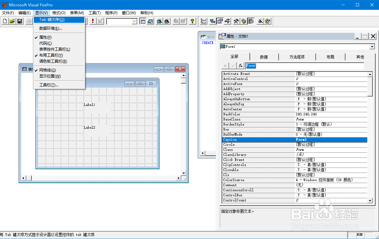Choose 工具栏(T)... from the menu
The width and height of the screenshot is (379, 239).
tap(59, 85)
